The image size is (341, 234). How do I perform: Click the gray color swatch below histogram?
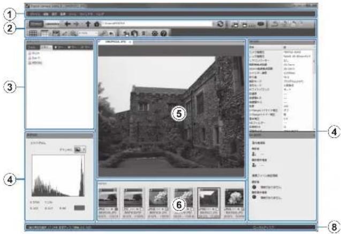coord(79,208)
